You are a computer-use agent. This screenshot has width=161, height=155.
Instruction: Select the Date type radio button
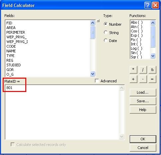[x=106, y=40]
